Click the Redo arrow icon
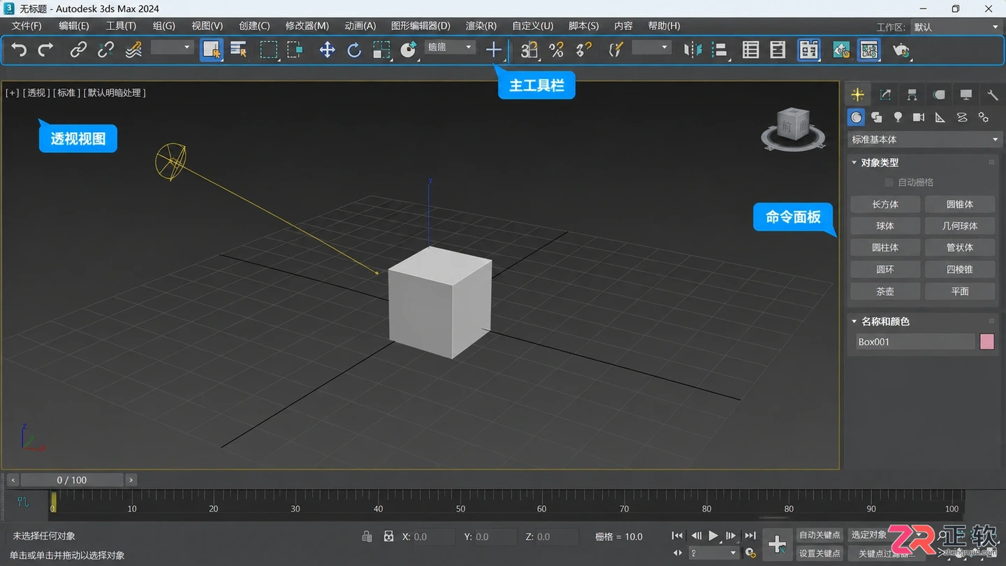 (45, 50)
